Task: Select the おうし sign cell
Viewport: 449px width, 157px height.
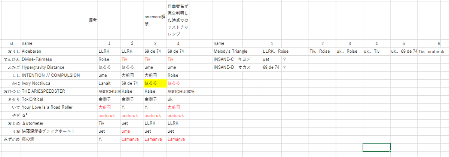Action: (x=11, y=51)
